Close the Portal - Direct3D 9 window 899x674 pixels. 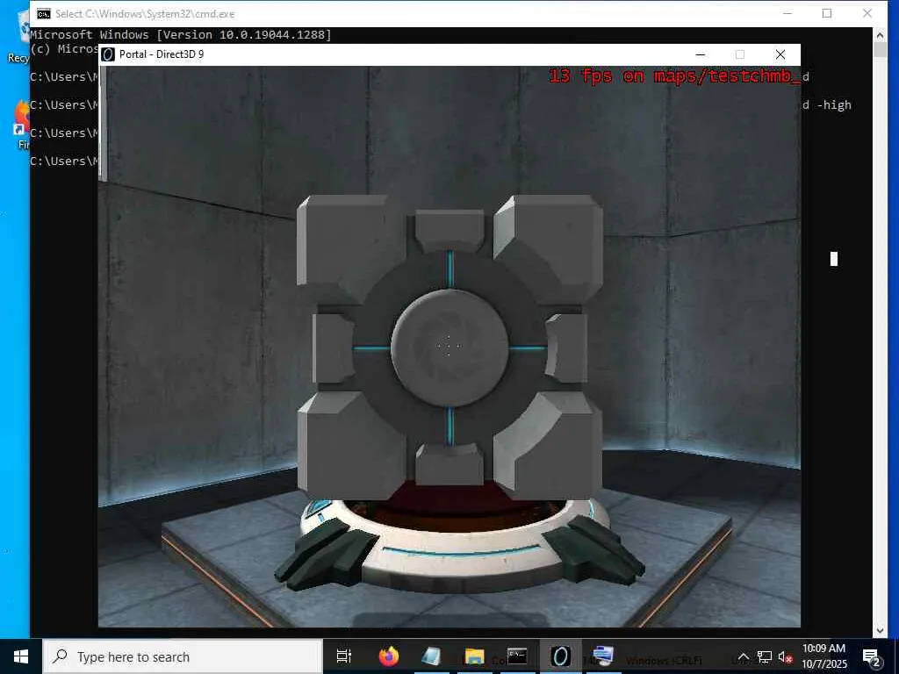tap(780, 54)
